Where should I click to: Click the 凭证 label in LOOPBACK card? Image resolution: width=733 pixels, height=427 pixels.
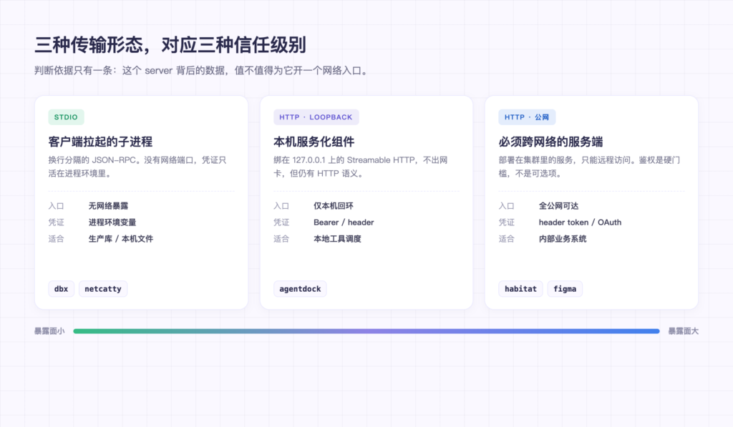[281, 222]
